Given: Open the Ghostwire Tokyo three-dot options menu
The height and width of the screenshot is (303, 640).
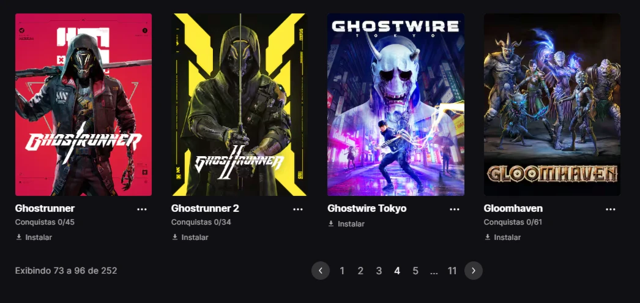Looking at the screenshot, I should coord(454,209).
